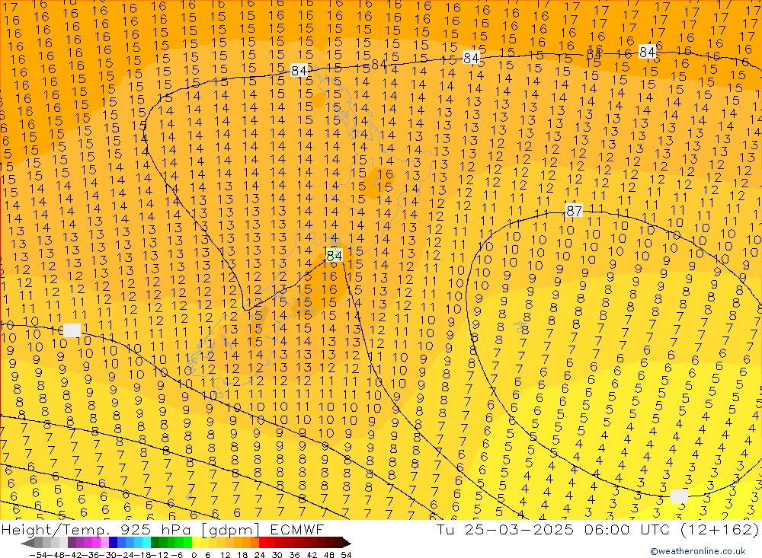Pick the cyan legend swatch before -18
Screen dimensions: 762x558
coord(146,543)
